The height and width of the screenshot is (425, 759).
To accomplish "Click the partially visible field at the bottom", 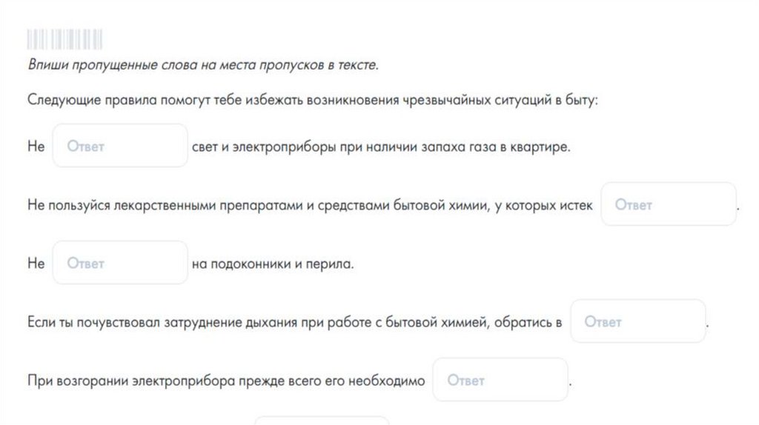I will [x=322, y=421].
